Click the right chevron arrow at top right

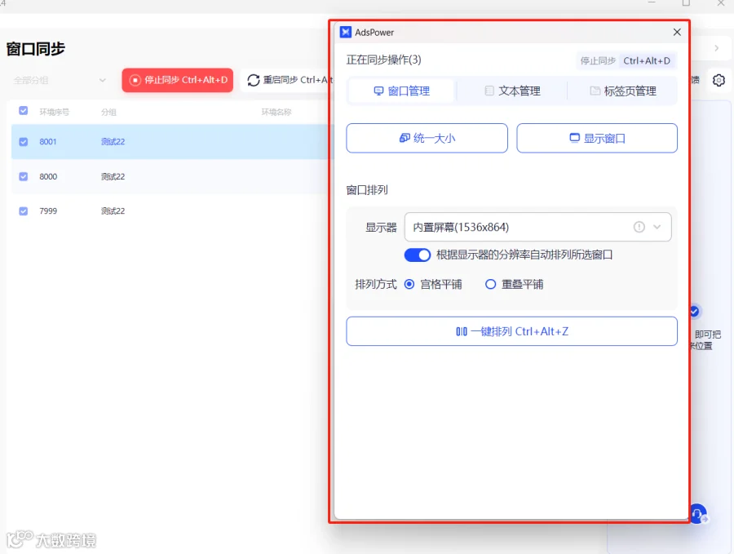click(x=717, y=48)
